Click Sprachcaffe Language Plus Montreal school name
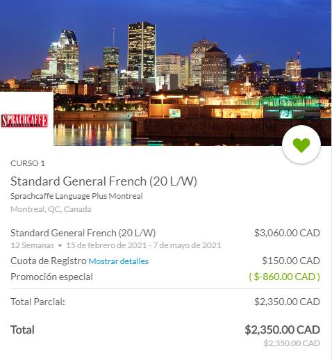Image resolution: width=332 pixels, height=360 pixels. (x=76, y=196)
